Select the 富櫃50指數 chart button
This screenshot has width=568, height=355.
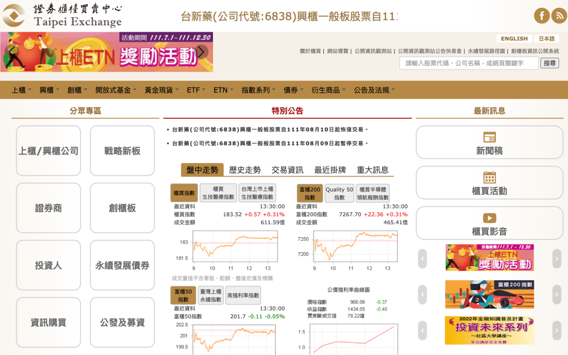pos(183,295)
